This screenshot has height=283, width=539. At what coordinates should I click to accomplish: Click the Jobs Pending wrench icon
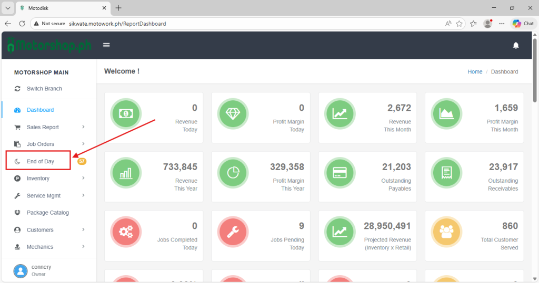pyautogui.click(x=232, y=232)
